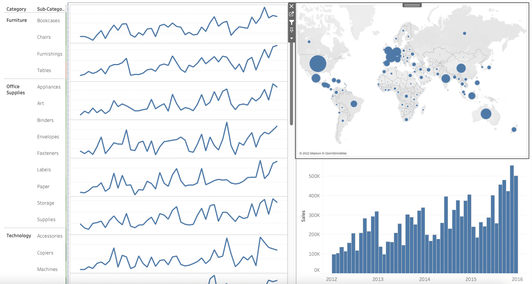Viewport: 532px width, 284px height.
Task: Click the Bookcases sub-category label
Action: [x=48, y=21]
